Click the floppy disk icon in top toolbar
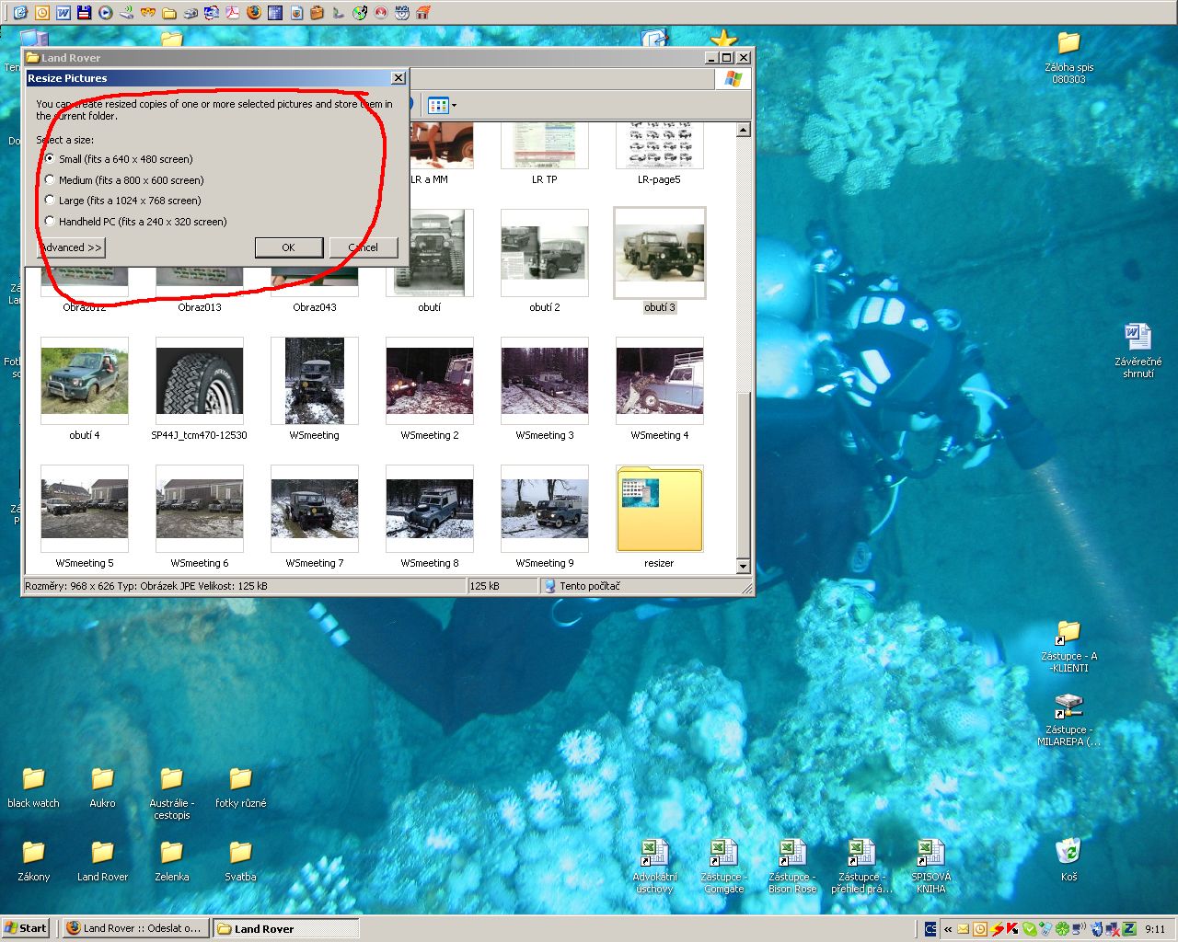The height and width of the screenshot is (942, 1178). click(85, 13)
